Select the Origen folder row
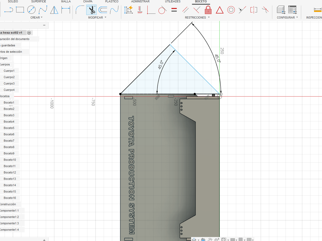 click(4, 58)
